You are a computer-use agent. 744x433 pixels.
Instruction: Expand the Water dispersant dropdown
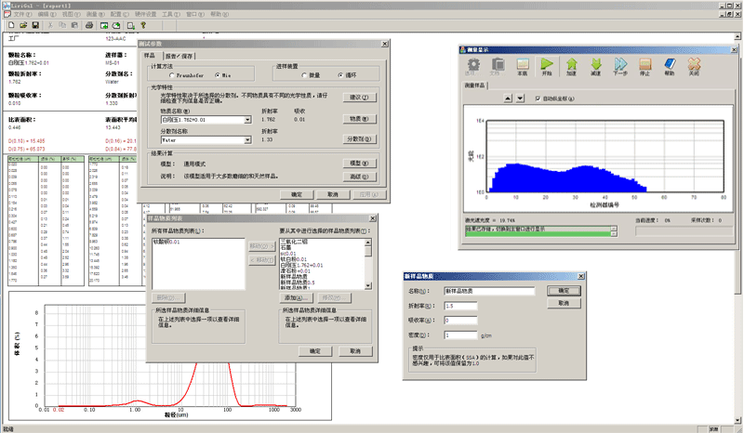[x=249, y=139]
